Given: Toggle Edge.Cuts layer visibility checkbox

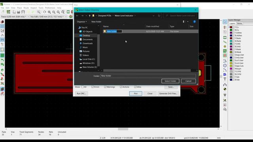Looking at the screenshot, I should point(233,66).
